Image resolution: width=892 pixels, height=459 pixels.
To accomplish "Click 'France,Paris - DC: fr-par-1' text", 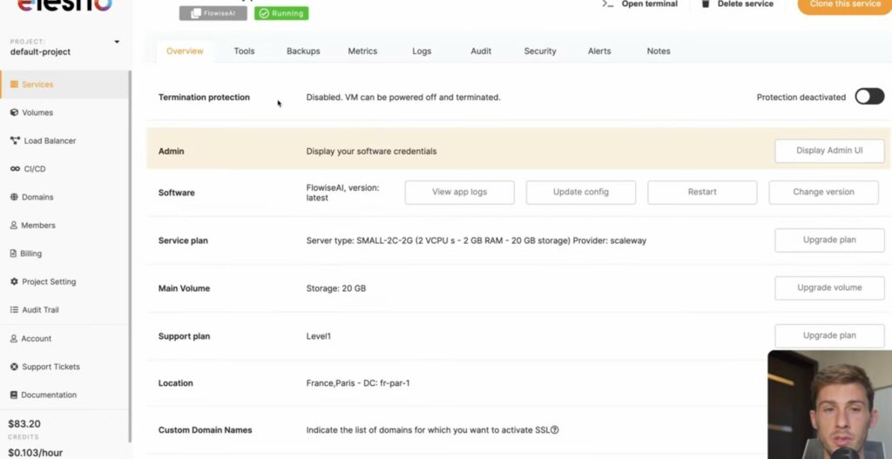I will tap(358, 382).
